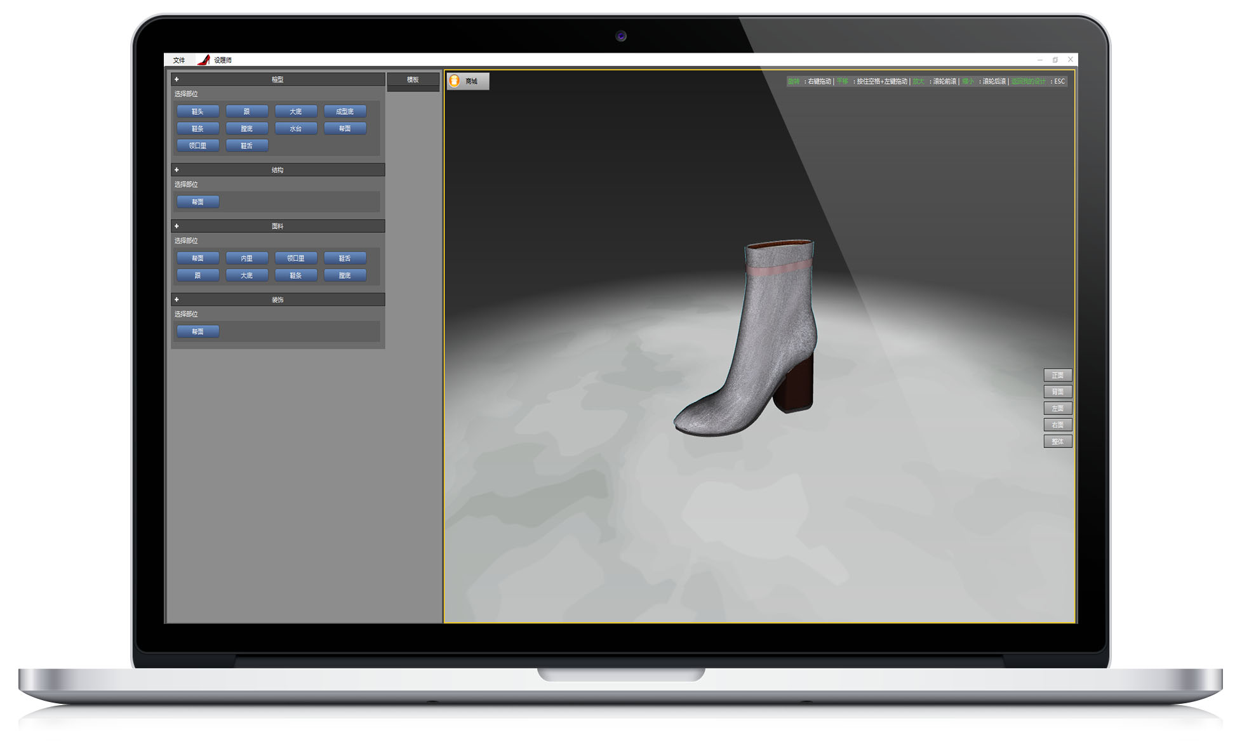Expand the 装饰 section plus icon
This screenshot has height=754, width=1242.
point(177,300)
